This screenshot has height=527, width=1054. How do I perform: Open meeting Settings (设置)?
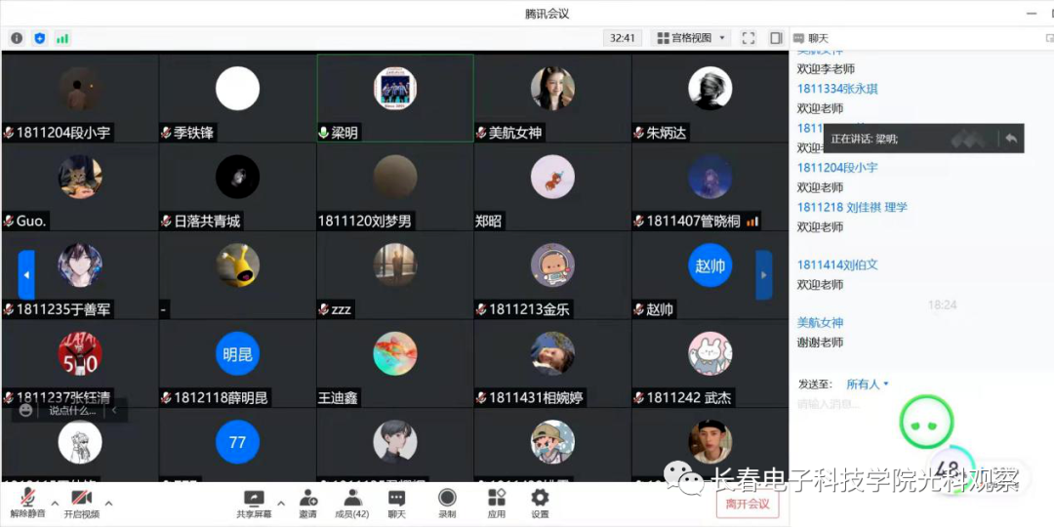pos(540,503)
